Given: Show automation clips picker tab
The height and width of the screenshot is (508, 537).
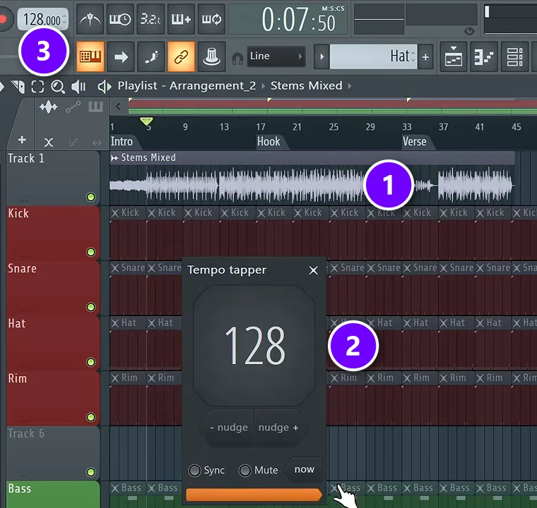Looking at the screenshot, I should click(x=73, y=107).
